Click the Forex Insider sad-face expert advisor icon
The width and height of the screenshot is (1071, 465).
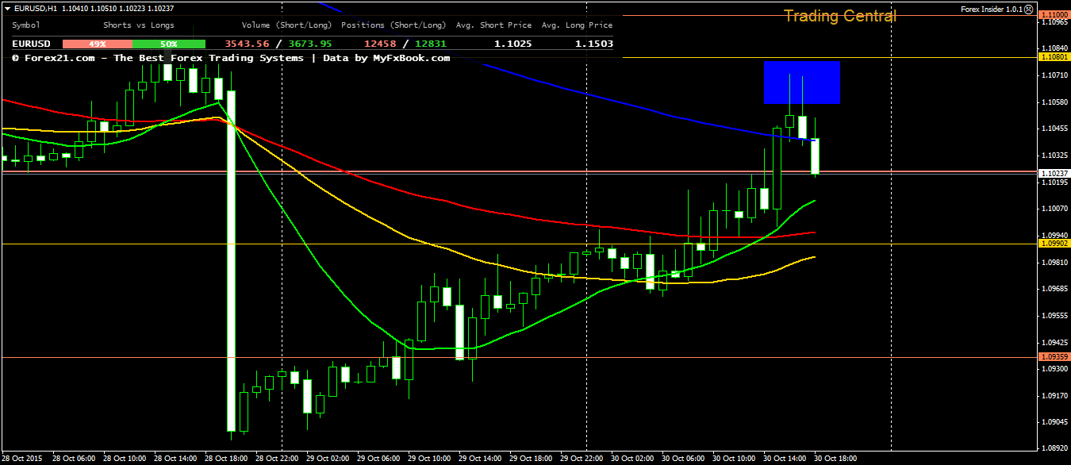pos(1029,10)
